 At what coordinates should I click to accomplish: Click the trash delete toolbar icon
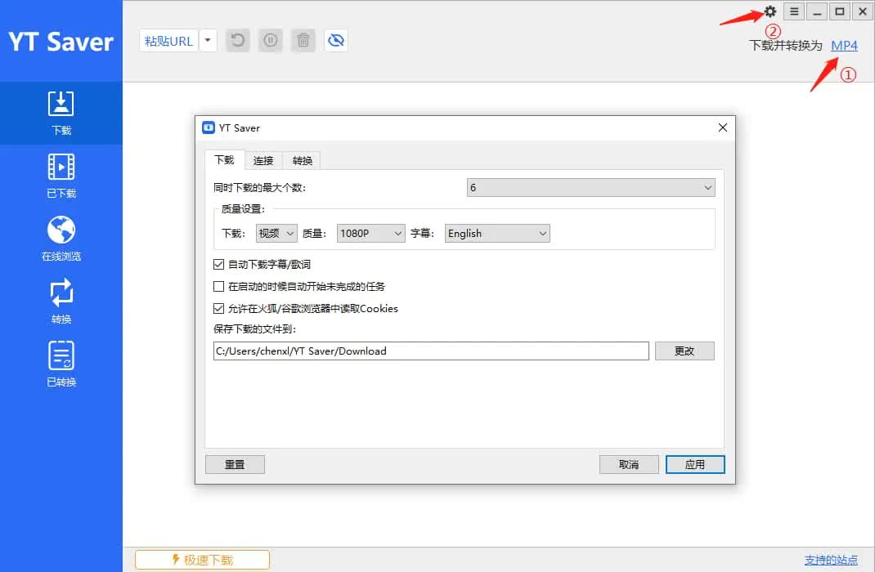pos(303,40)
